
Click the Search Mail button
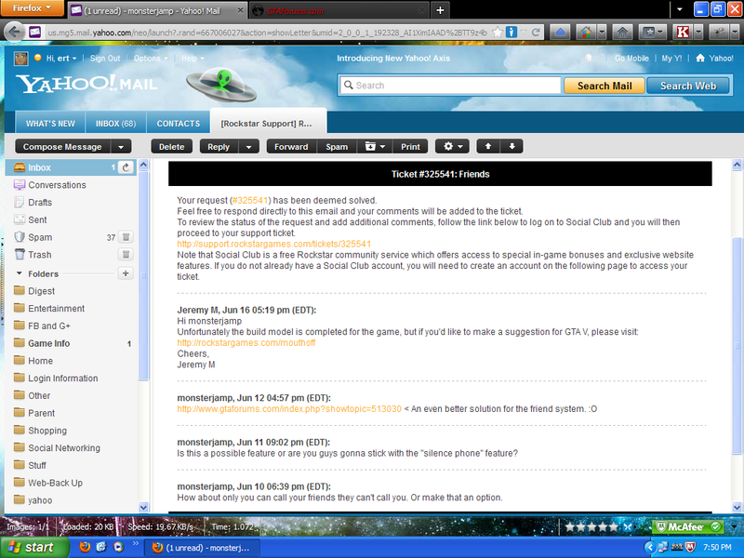coord(604,86)
